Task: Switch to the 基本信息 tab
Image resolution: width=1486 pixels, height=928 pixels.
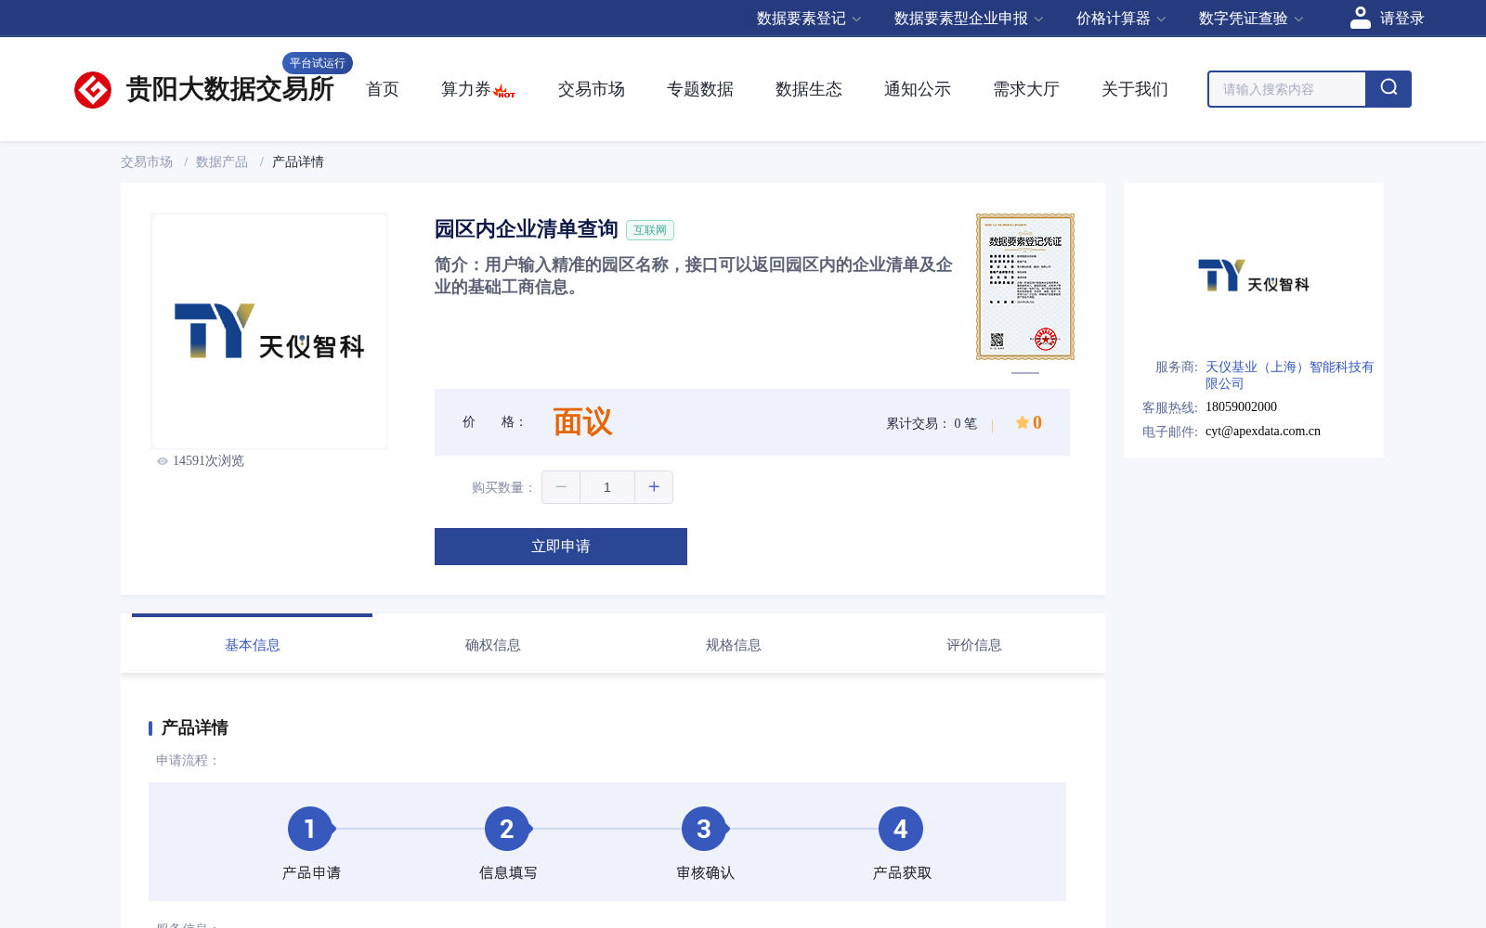Action: pyautogui.click(x=253, y=645)
